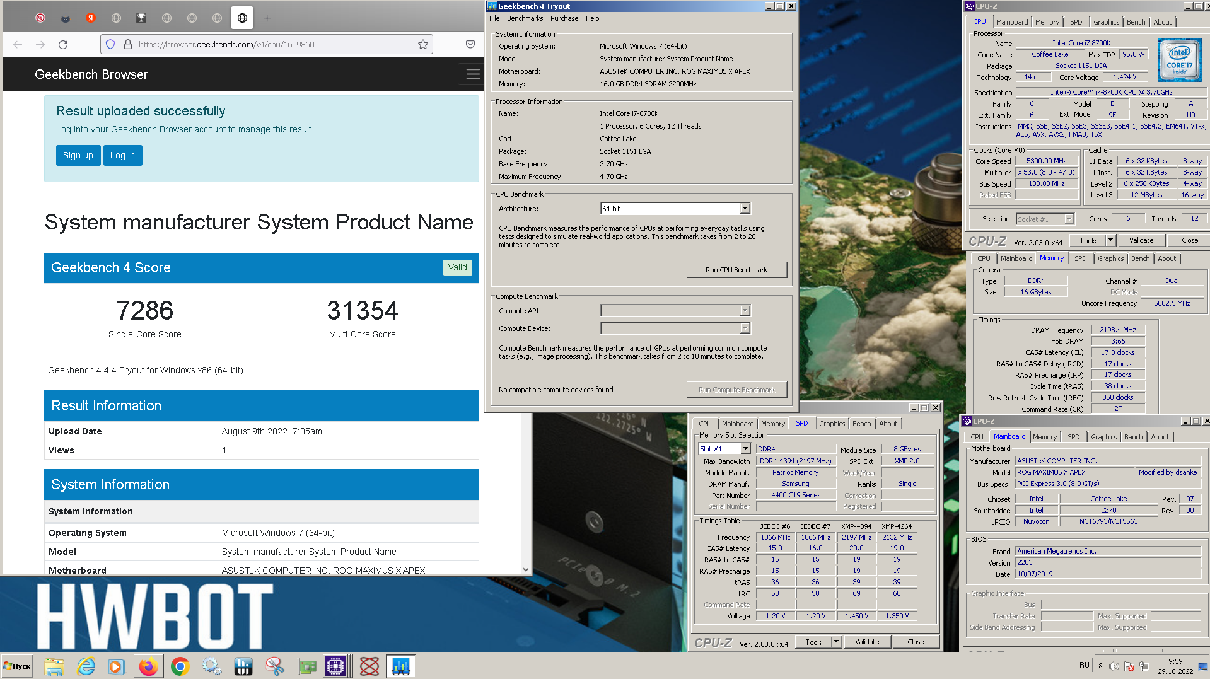Open the Geekbench Browser hamburger menu

[x=472, y=74]
